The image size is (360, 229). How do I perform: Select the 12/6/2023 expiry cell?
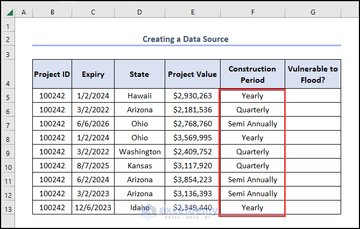click(x=93, y=207)
